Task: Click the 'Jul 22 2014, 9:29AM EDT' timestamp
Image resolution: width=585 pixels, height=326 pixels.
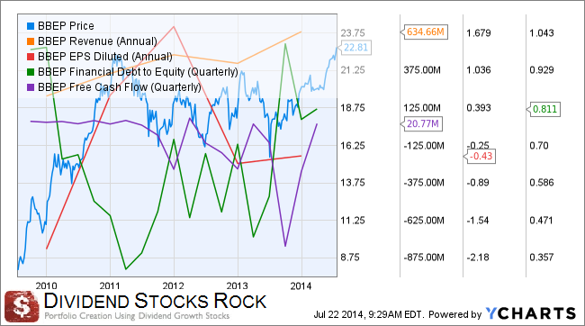Action: click(x=368, y=314)
